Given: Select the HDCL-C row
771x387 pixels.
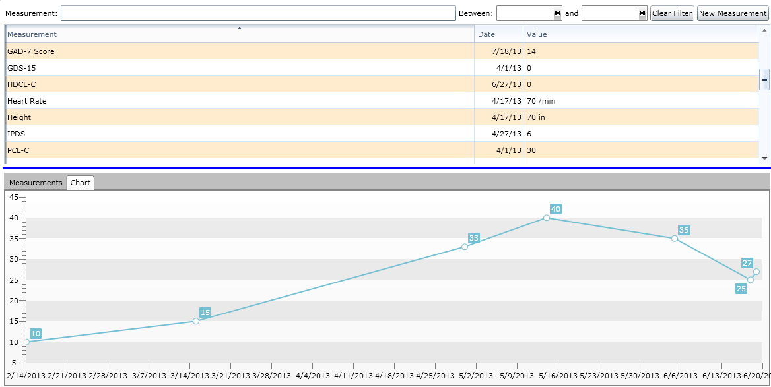Looking at the screenshot, I should pos(382,84).
